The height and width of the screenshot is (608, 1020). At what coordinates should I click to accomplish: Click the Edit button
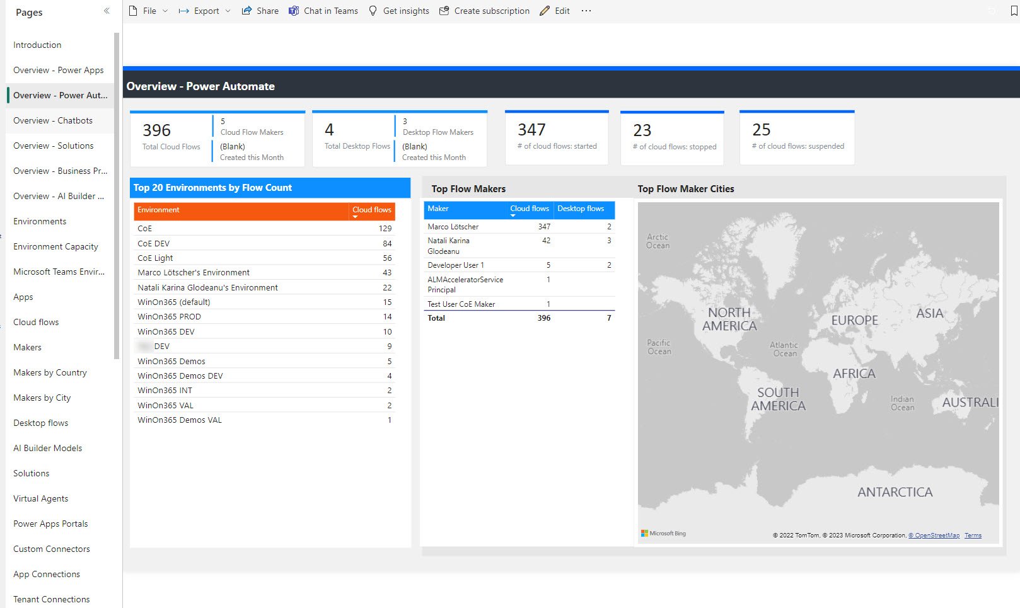click(555, 11)
